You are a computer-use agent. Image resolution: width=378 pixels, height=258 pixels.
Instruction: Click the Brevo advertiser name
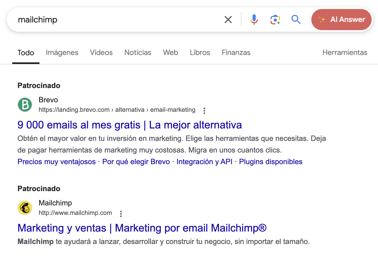coord(48,100)
